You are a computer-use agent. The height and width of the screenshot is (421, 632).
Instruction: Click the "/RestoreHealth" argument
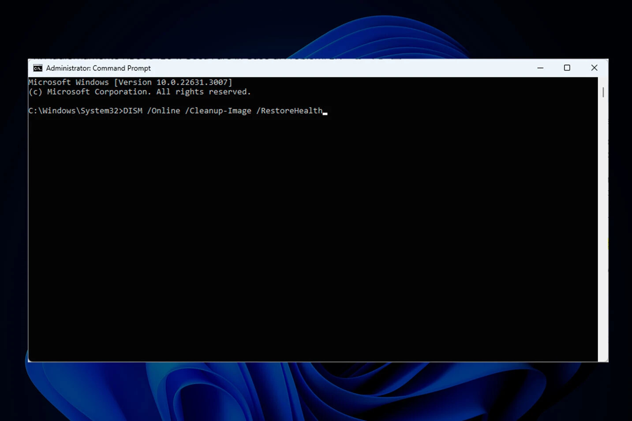(289, 111)
